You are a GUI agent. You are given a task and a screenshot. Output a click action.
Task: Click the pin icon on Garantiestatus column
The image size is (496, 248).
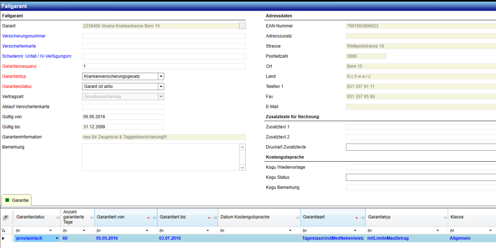pyautogui.click(x=58, y=218)
